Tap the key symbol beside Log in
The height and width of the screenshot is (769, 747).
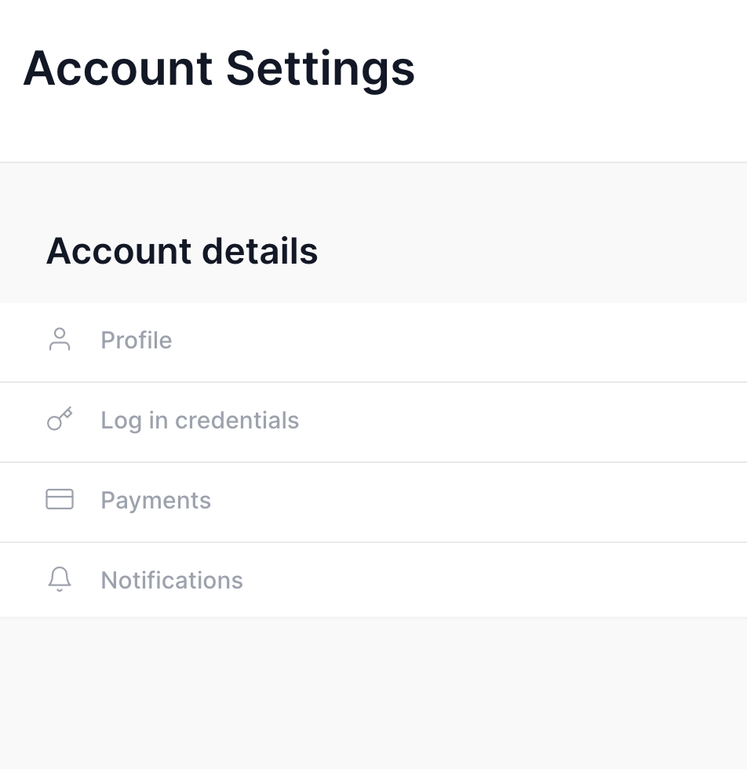point(60,419)
